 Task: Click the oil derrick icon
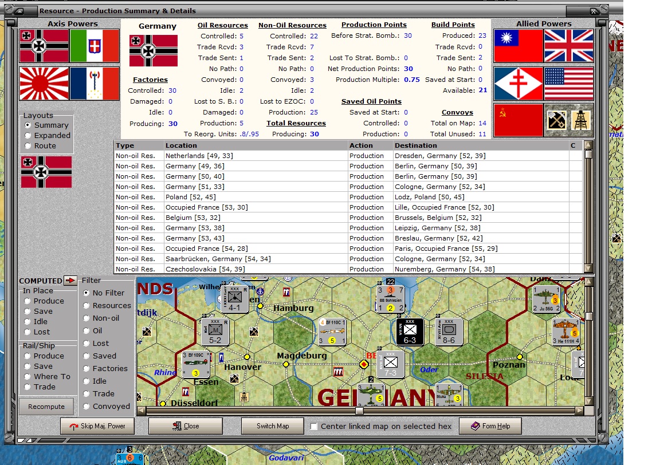click(x=581, y=120)
